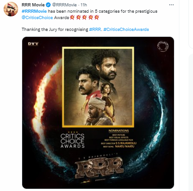Open the #CriticsChoiceAwards hashtag

pyautogui.click(x=126, y=29)
